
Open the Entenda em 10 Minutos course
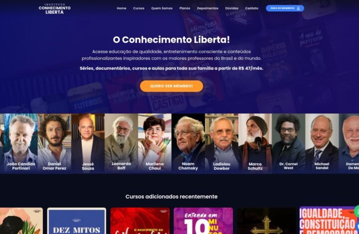coord(203,221)
